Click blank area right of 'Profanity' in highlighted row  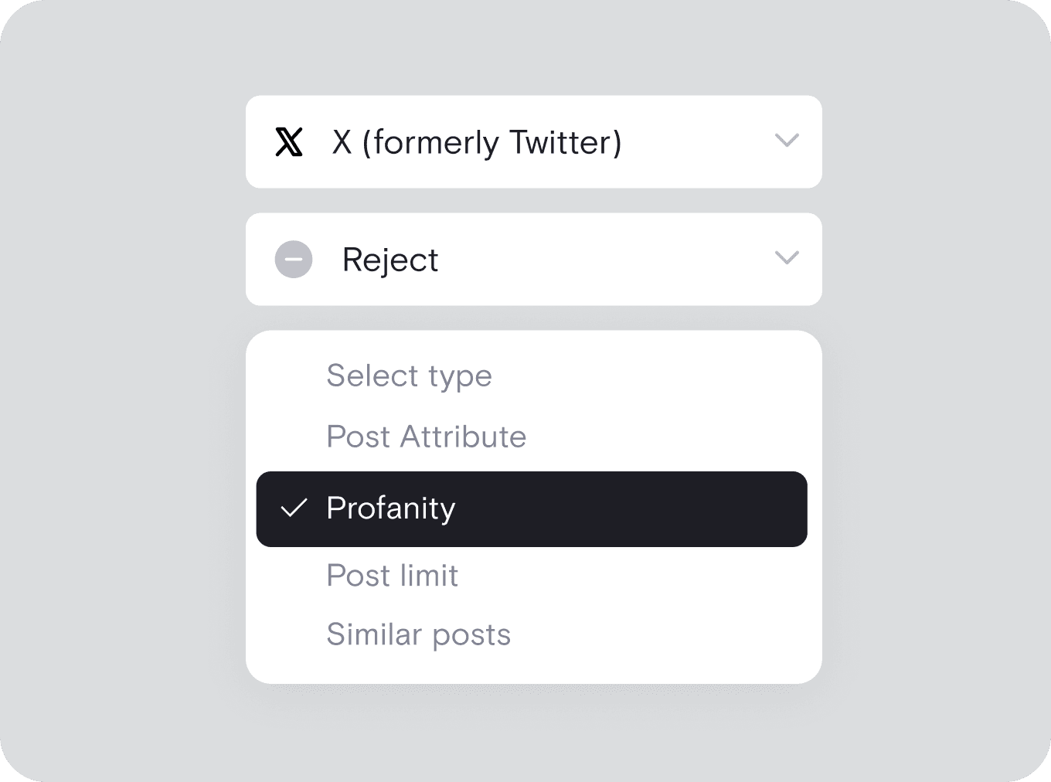click(x=634, y=509)
